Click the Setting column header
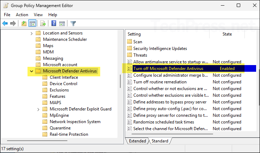 pos(168,34)
